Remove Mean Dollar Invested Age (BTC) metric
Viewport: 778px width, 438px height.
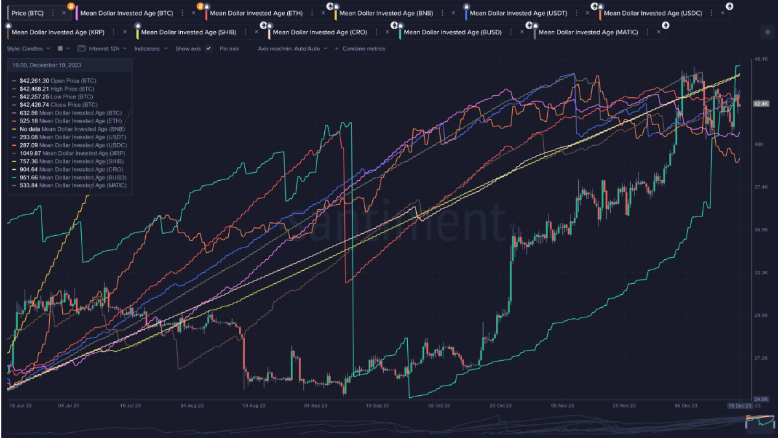click(x=193, y=13)
